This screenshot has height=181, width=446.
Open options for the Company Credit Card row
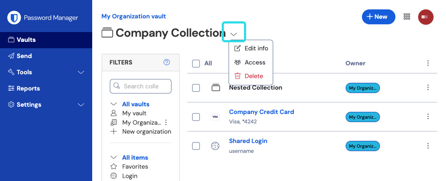click(428, 117)
